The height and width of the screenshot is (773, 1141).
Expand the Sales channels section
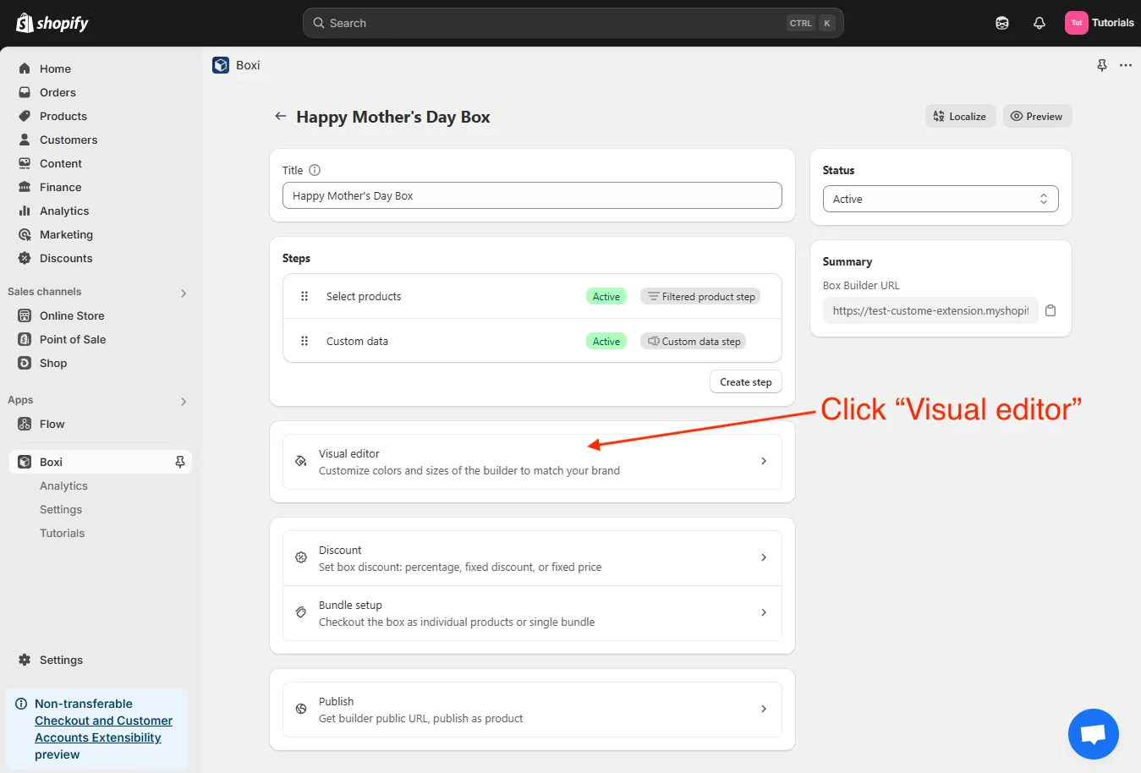pos(184,293)
